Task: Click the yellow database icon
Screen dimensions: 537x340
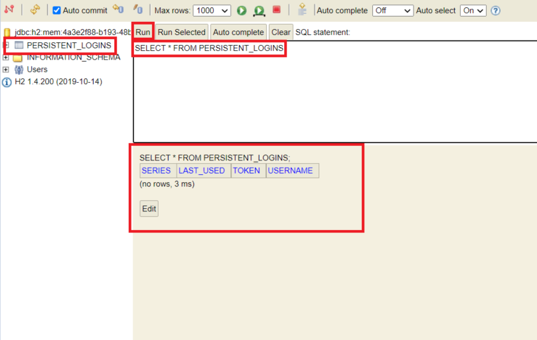Action: [x=7, y=32]
